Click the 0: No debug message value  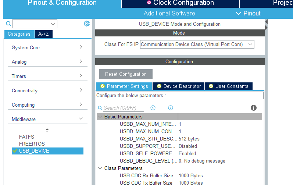pyautogui.click(x=202, y=161)
